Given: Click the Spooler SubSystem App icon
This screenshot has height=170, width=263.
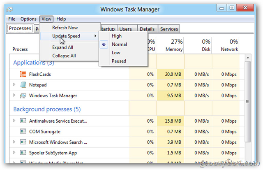Looking at the screenshot, I should pos(23,153).
